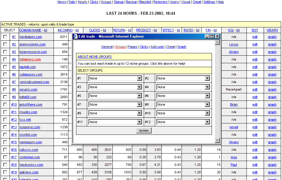Click the popup scrollbar up arrow
282x180 pixels.
tap(217, 42)
